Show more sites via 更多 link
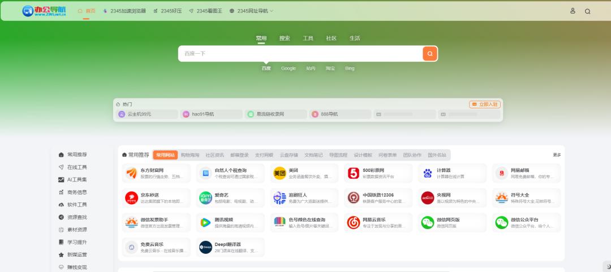The width and height of the screenshot is (611, 272). (x=557, y=155)
